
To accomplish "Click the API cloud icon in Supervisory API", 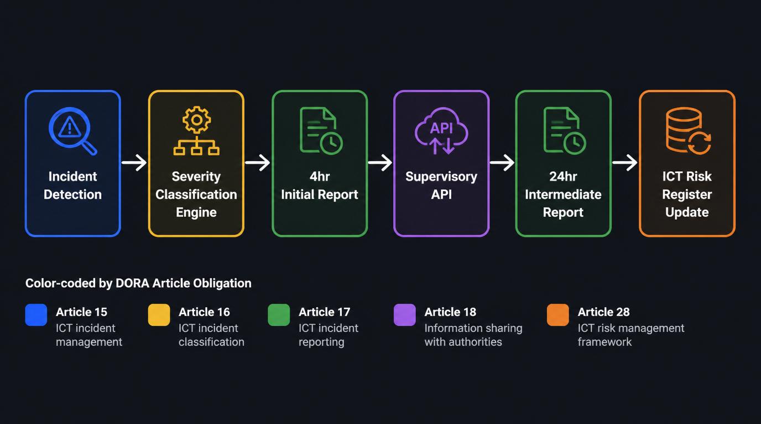I will 441,131.
